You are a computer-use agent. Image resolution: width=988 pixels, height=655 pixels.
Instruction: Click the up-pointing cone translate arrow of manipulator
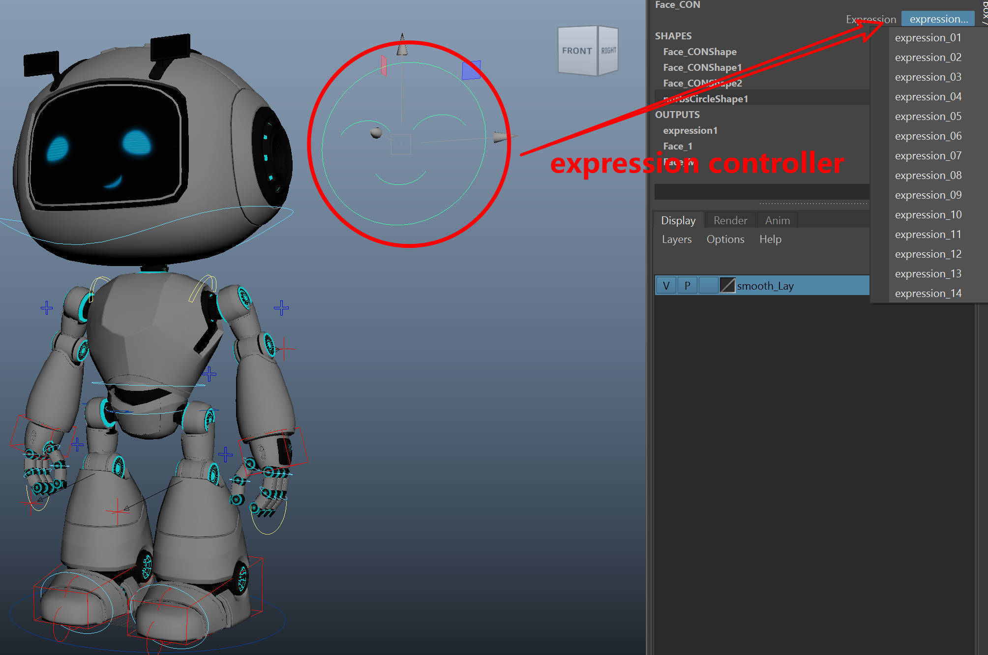click(x=402, y=45)
